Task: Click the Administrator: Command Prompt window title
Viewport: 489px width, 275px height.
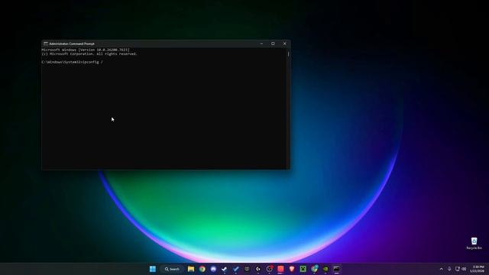Action: (72, 44)
